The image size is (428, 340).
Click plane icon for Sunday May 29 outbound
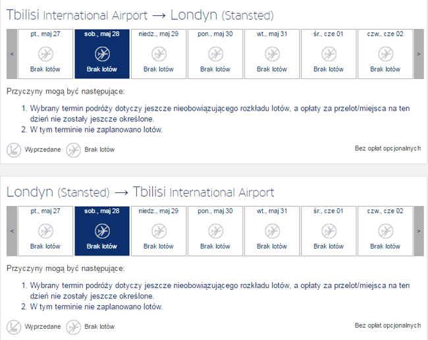(x=159, y=53)
